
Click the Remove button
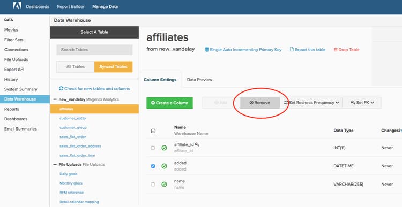[x=260, y=103]
